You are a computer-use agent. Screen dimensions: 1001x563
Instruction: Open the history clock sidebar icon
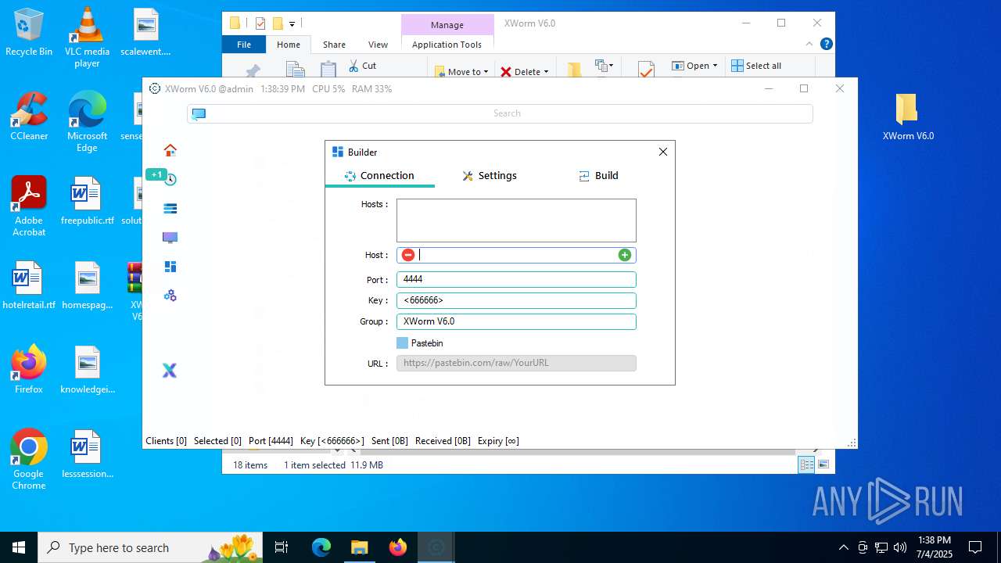(170, 179)
